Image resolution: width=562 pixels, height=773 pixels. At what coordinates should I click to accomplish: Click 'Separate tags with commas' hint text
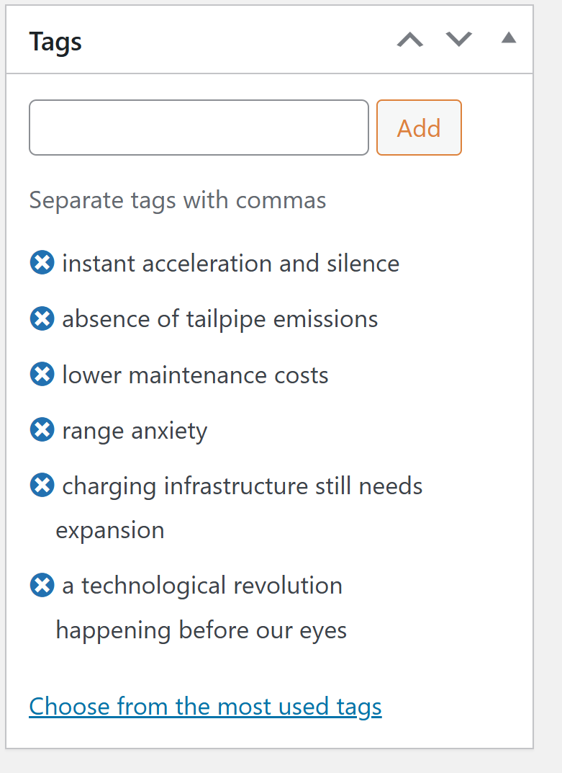[x=178, y=200]
